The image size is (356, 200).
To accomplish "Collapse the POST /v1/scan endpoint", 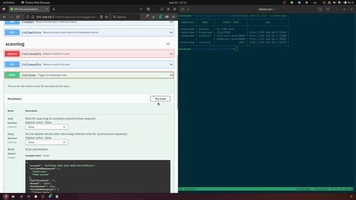I will tap(89, 75).
